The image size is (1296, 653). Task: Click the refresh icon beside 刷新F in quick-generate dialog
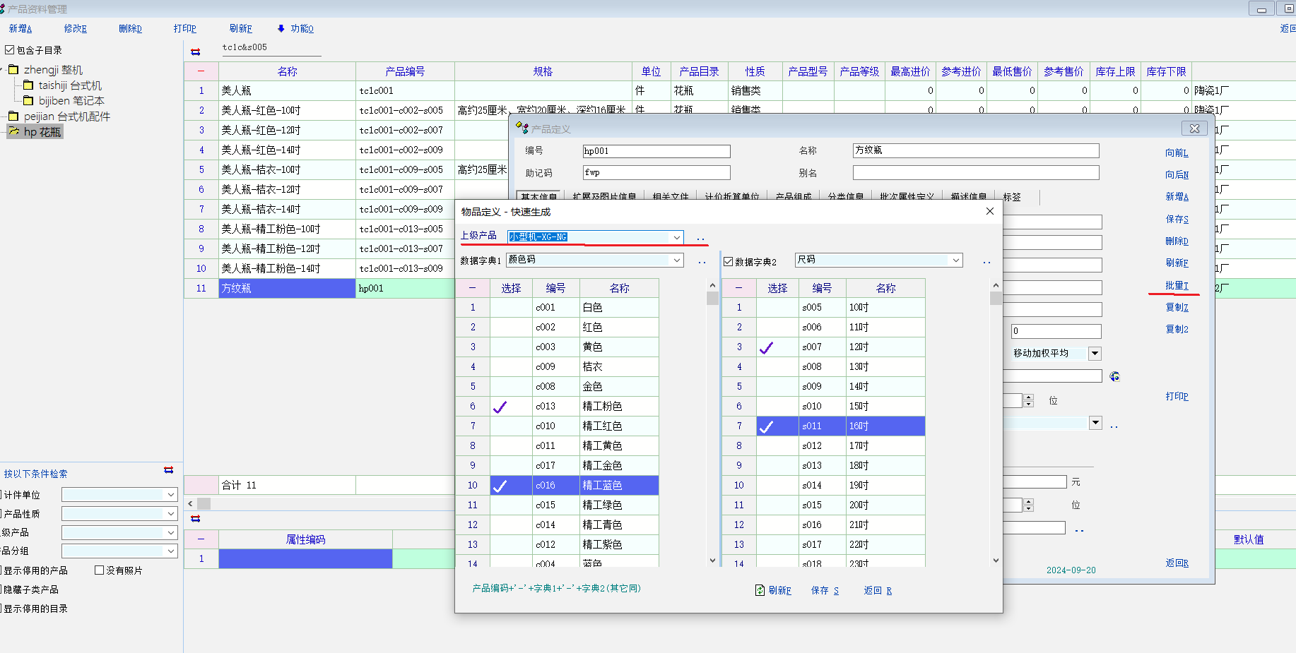pyautogui.click(x=760, y=590)
